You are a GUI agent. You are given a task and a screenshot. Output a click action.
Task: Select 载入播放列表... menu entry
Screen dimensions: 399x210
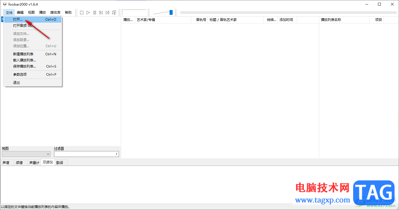pos(33,60)
